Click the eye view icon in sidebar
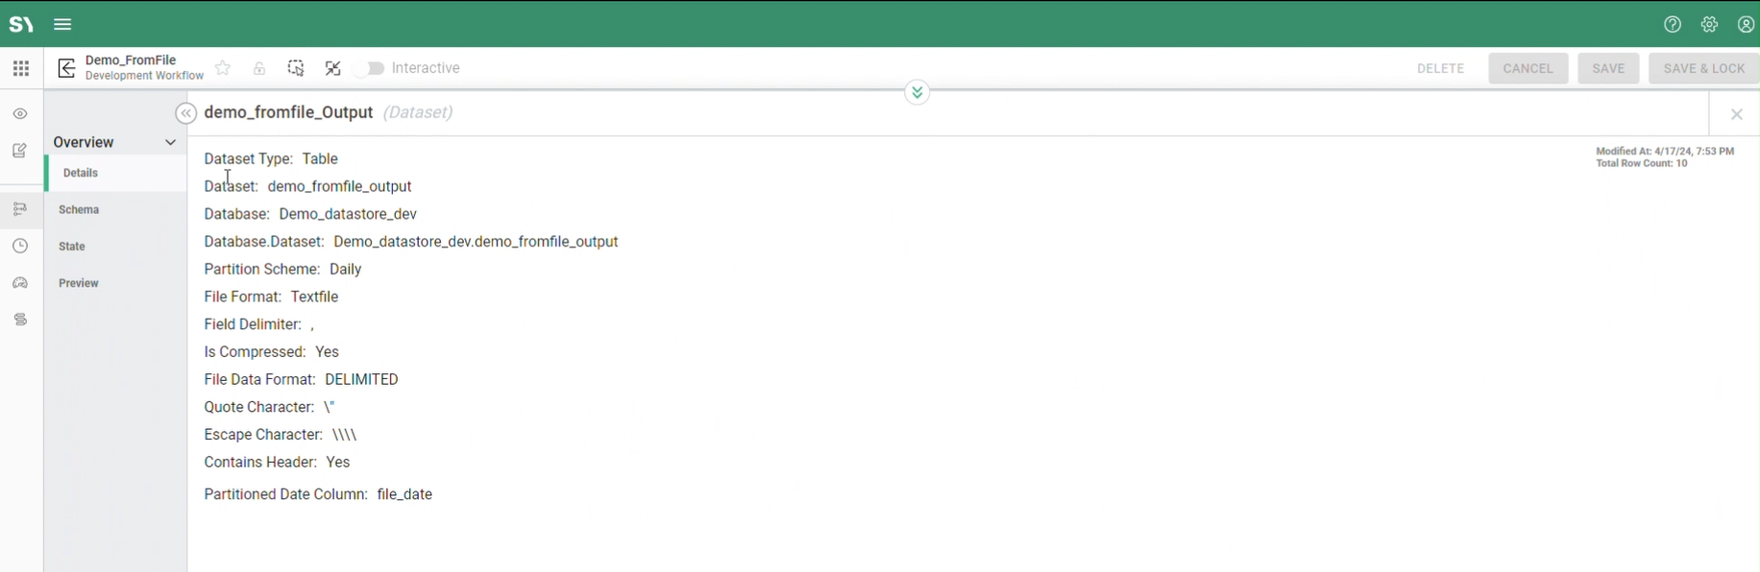The image size is (1760, 572). coord(20,114)
